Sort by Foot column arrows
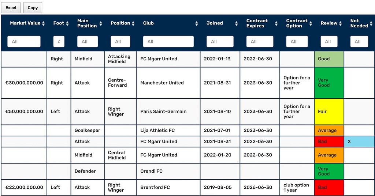Image resolution: width=375 pixels, height=196 pixels. tap(67, 23)
